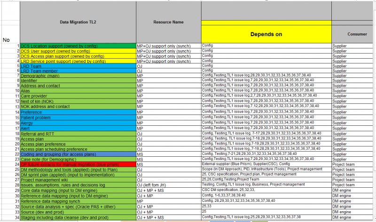Click 'OJ (left fom JH)' resource cell
The image size is (376, 222).
[x=168, y=184]
